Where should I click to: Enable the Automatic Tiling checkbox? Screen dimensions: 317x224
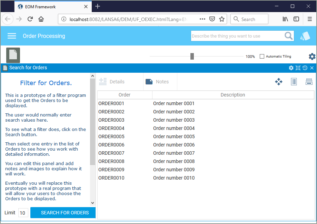point(262,57)
